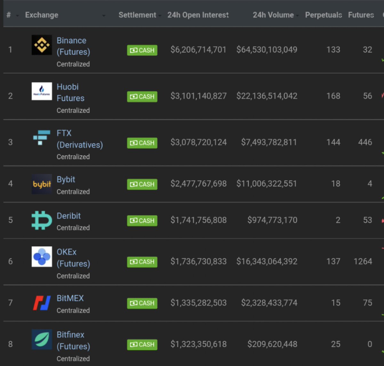Click Bitfinex perpetuals count 25

tap(336, 344)
